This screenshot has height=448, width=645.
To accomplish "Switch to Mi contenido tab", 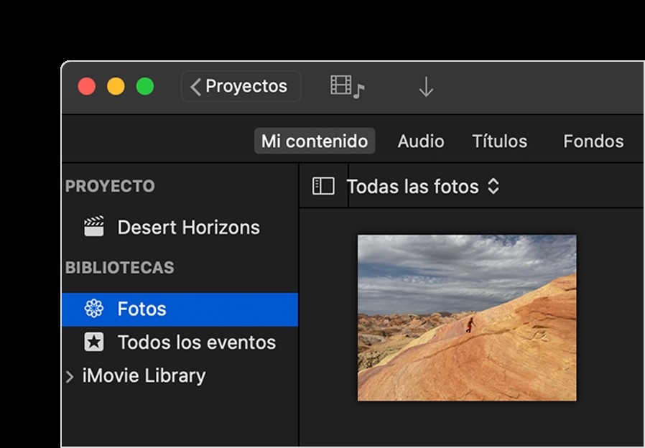I will 315,141.
